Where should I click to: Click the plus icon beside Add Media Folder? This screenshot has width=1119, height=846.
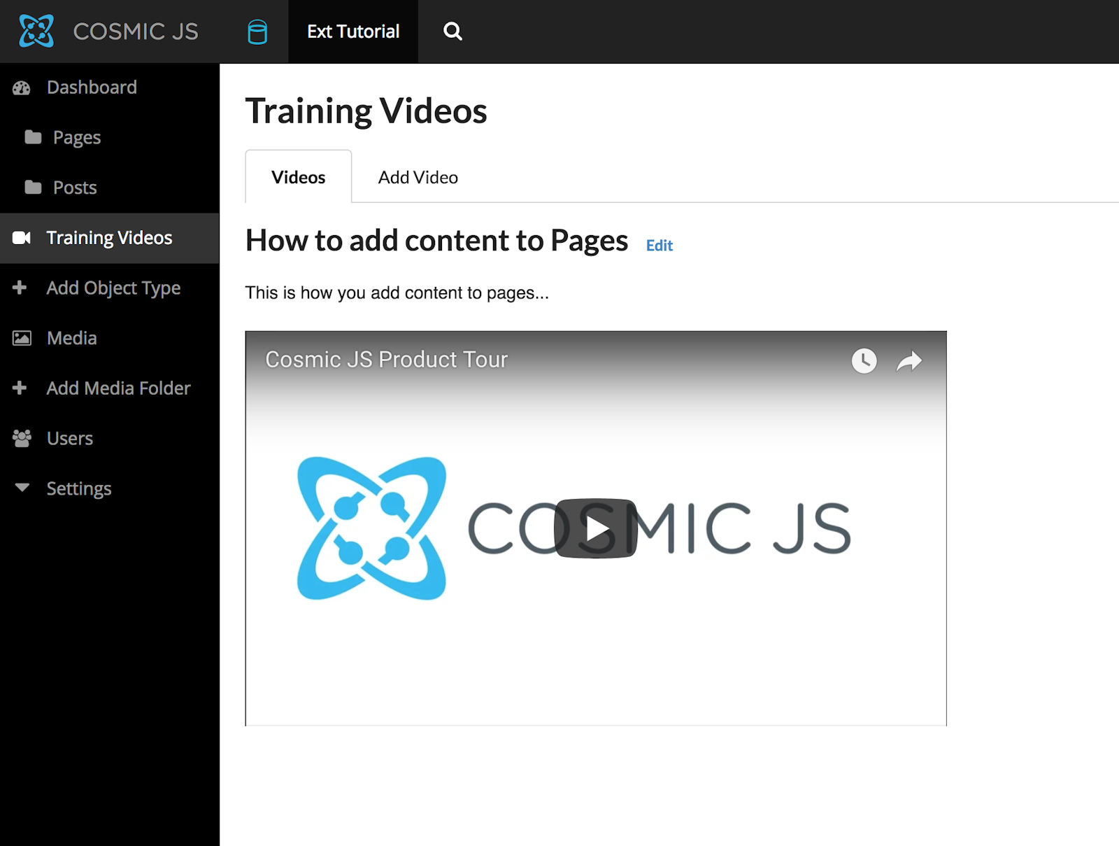(20, 388)
